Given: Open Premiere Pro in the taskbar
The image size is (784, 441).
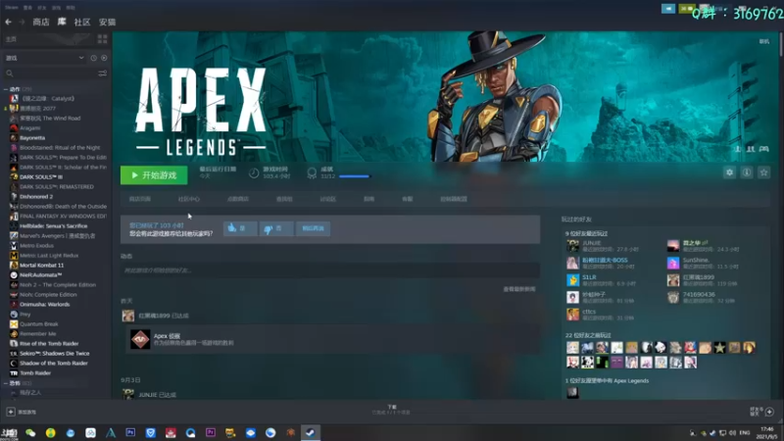Looking at the screenshot, I should [211, 432].
